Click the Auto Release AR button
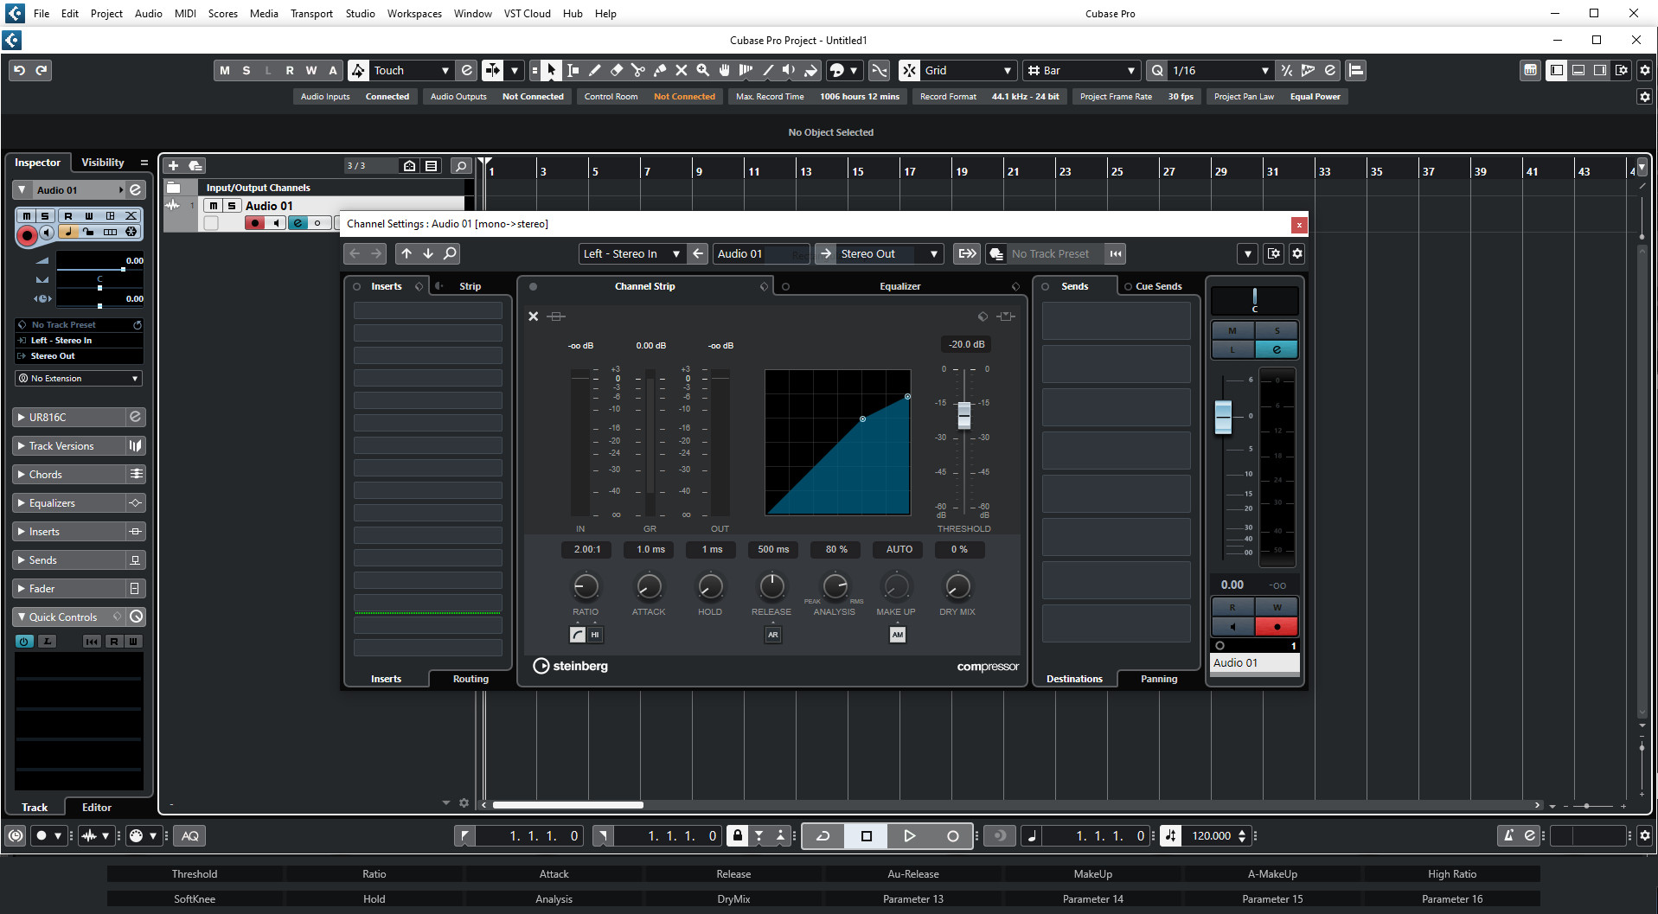 tap(773, 635)
